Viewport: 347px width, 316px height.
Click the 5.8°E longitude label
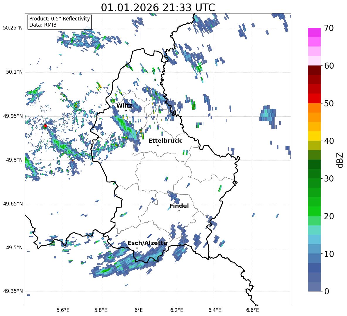coord(101,310)
